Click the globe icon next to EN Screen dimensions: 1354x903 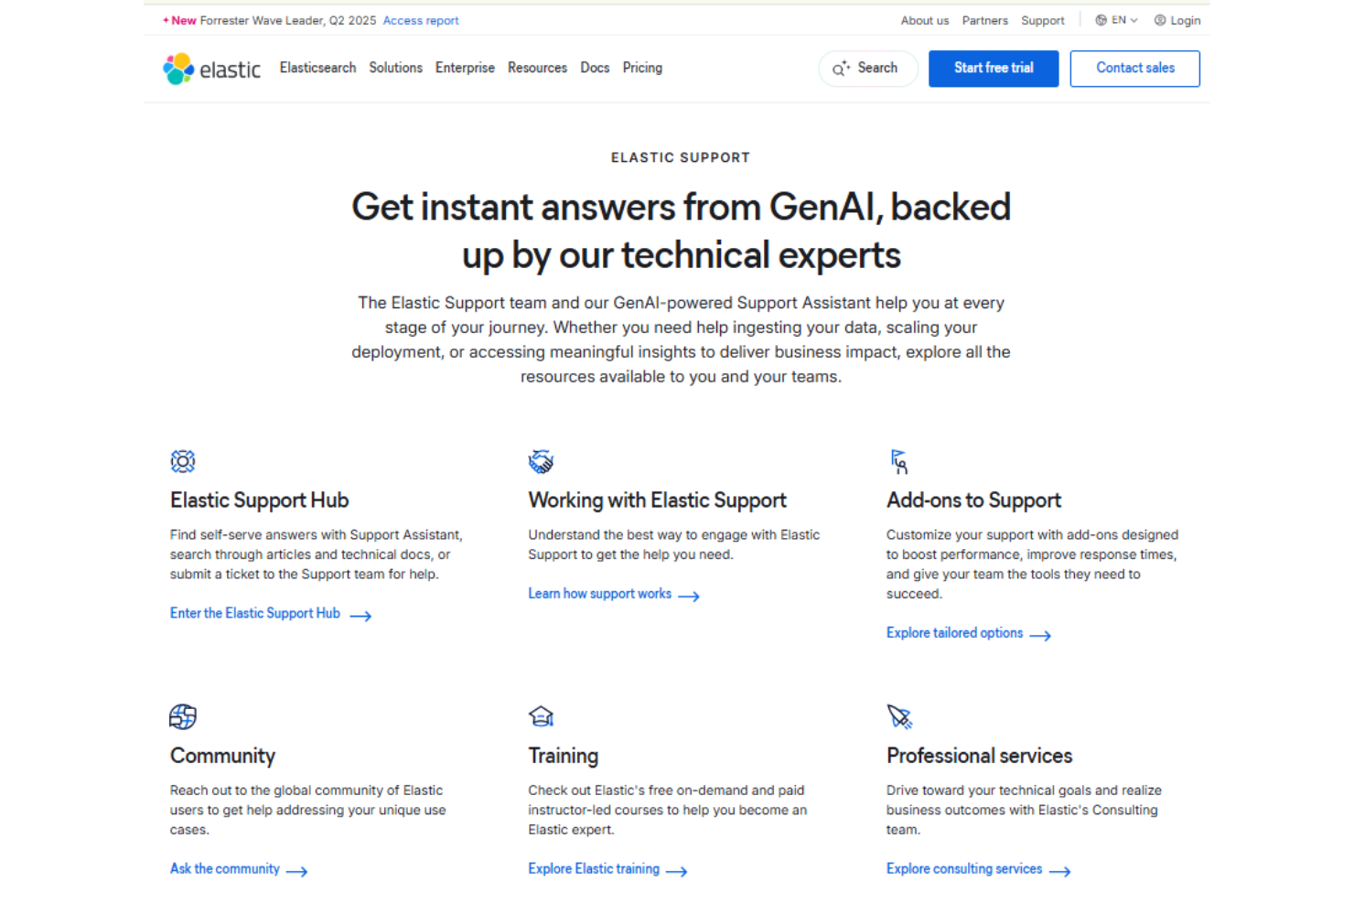(1101, 20)
